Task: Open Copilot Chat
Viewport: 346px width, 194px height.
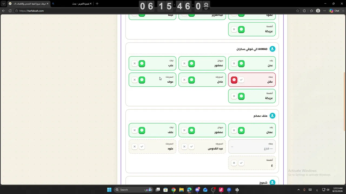Action: click(334, 11)
